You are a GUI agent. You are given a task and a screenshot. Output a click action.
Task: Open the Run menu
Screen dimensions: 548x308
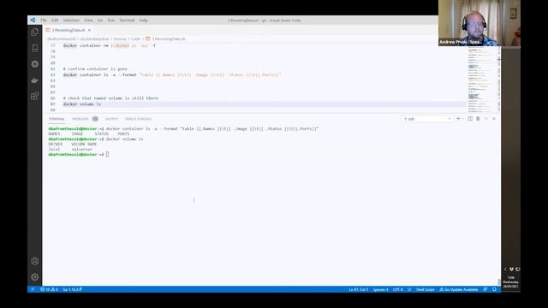click(x=110, y=21)
